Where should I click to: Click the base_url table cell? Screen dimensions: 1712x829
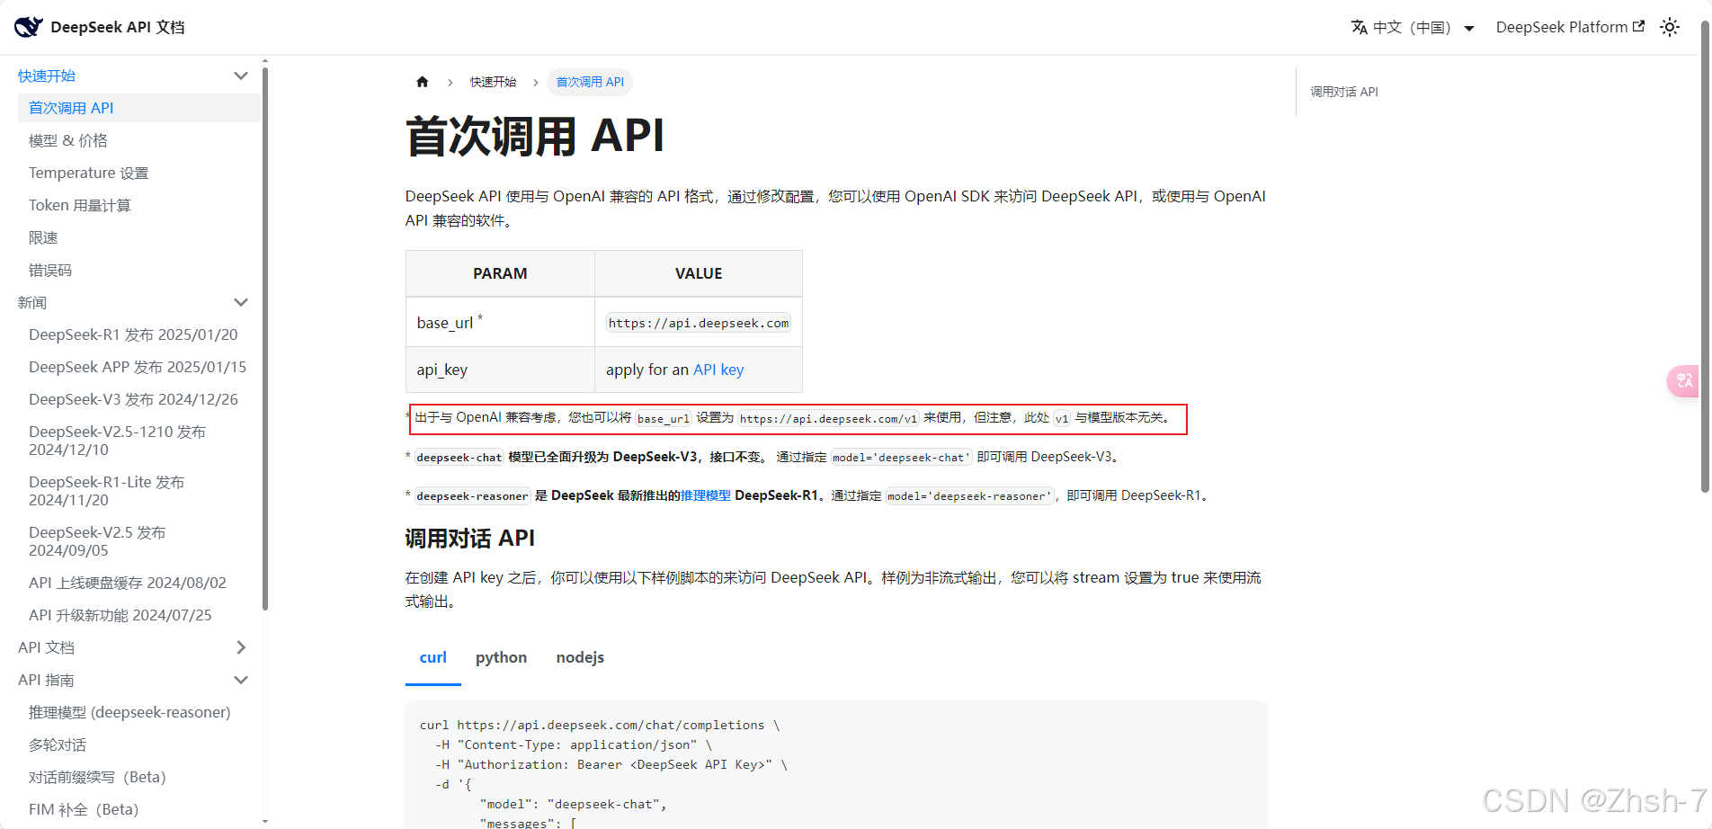click(x=500, y=323)
